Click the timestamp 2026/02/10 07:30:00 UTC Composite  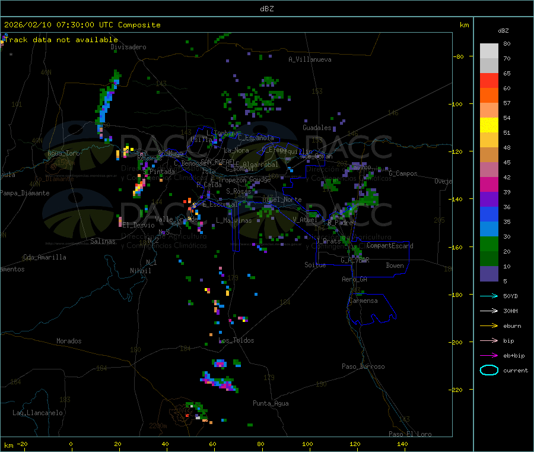(82, 25)
